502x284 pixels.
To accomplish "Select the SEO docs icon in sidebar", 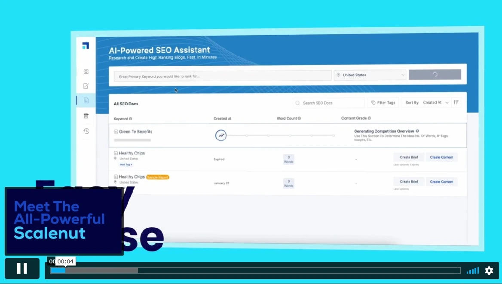I will (86, 101).
